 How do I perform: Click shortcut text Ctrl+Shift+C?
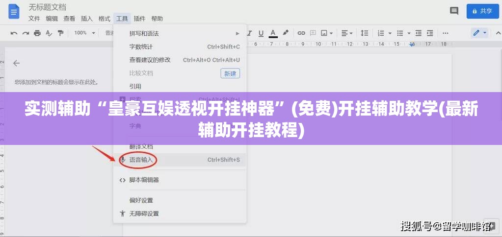(223, 47)
